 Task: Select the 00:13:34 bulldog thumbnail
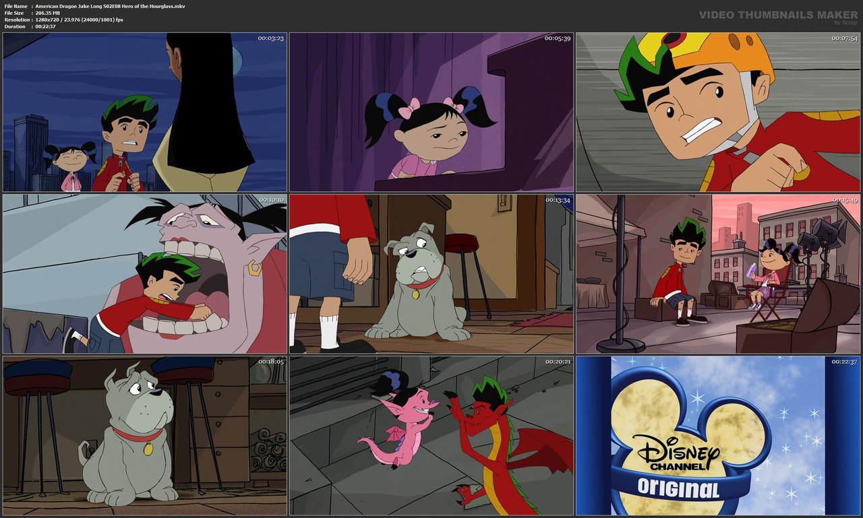431,273
